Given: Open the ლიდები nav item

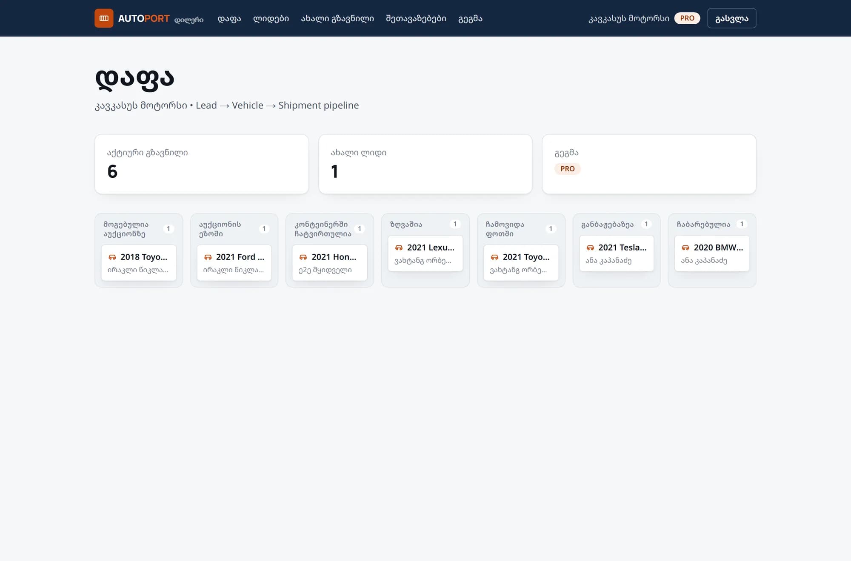Looking at the screenshot, I should (271, 18).
